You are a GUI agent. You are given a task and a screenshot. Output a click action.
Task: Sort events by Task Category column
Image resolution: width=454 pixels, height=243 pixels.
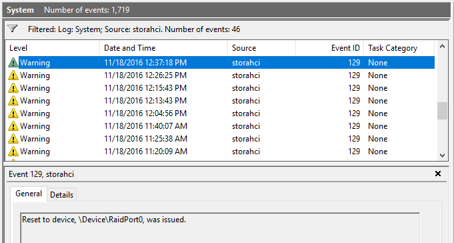pos(399,48)
